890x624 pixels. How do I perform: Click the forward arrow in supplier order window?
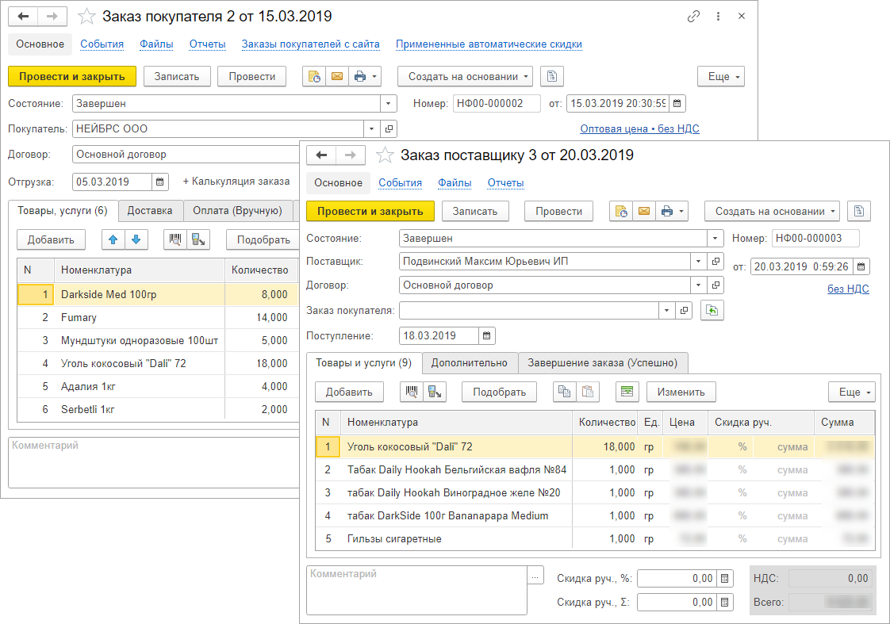[351, 155]
